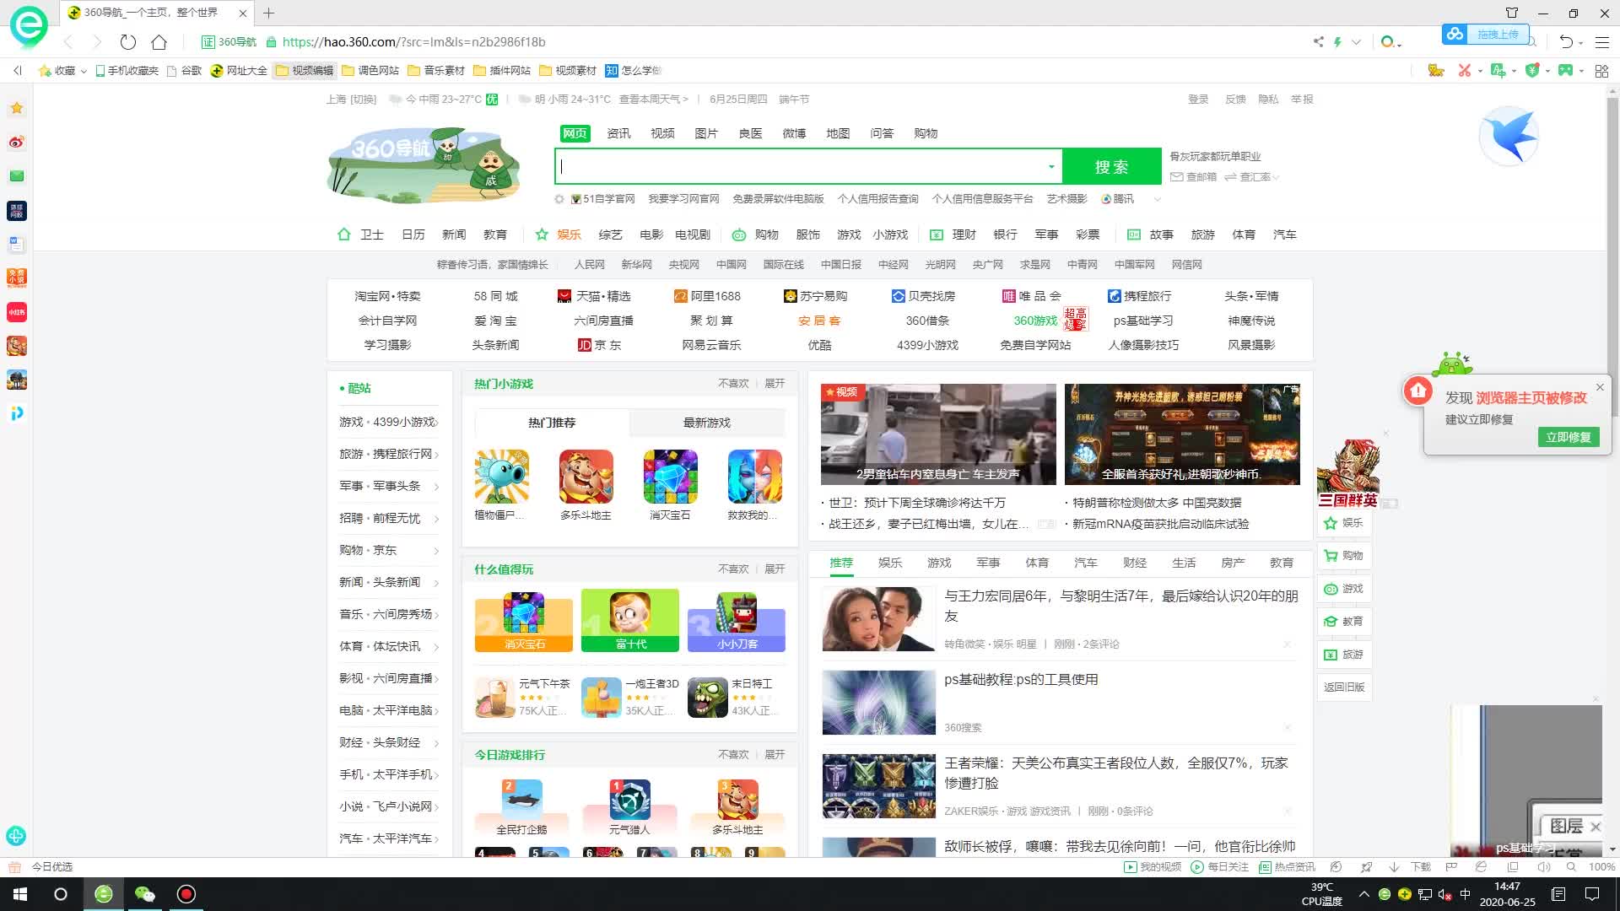
Task: Collapse the bookmarks bar sidebar toggle icon
Action: tap(18, 70)
